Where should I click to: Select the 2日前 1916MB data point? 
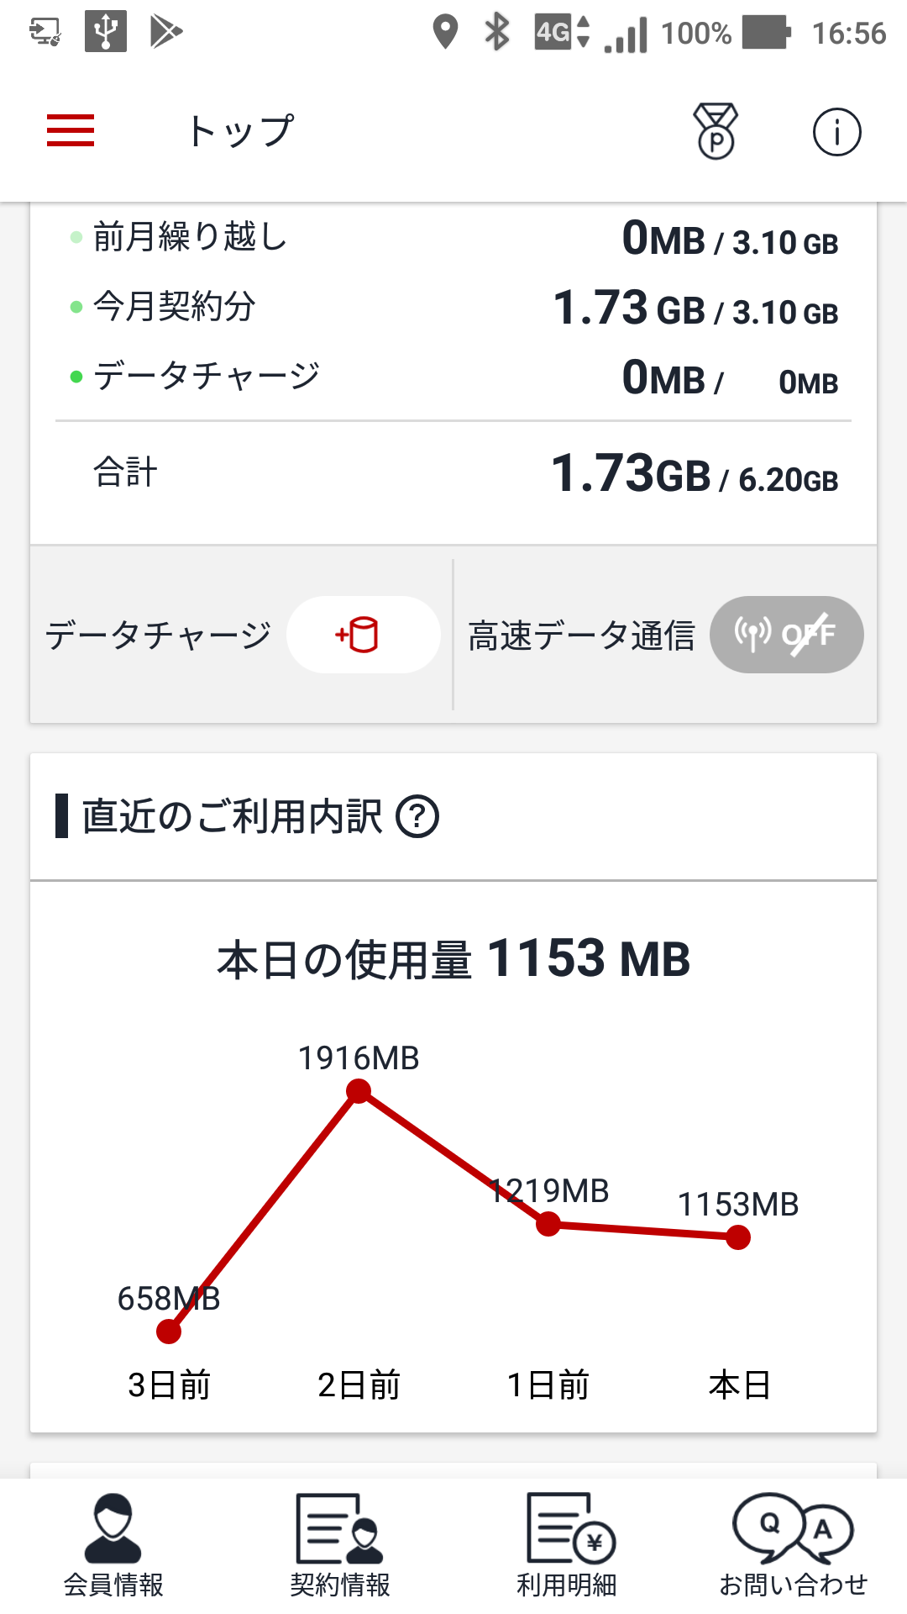[x=359, y=1091]
